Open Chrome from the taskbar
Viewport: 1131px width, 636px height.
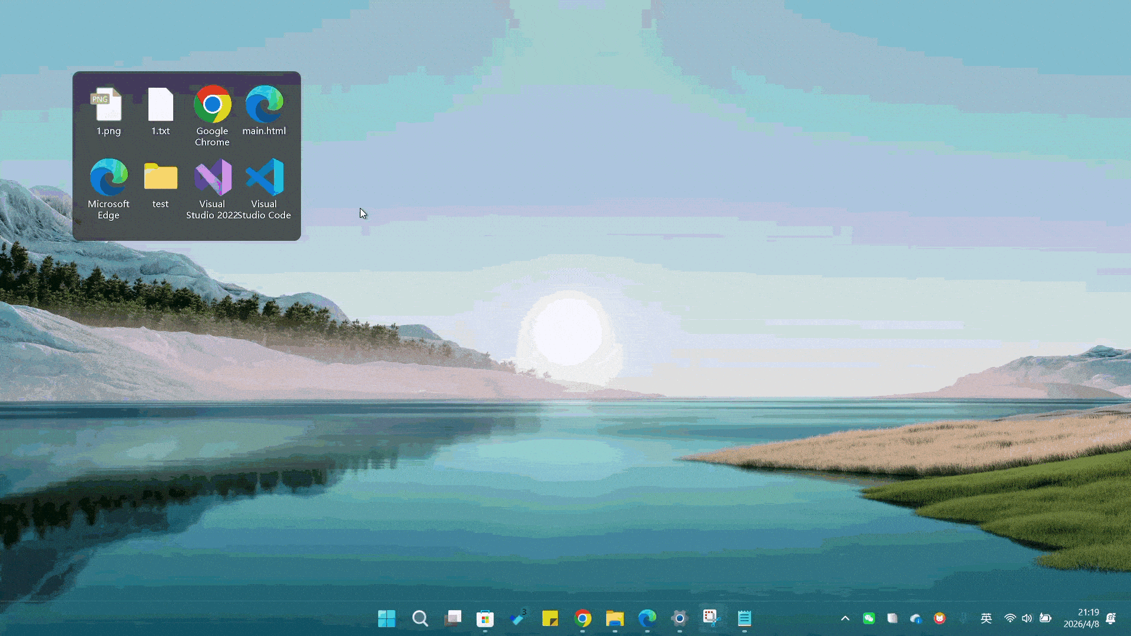tap(583, 618)
